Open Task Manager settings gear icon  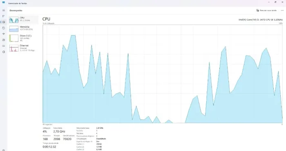coord(3,150)
